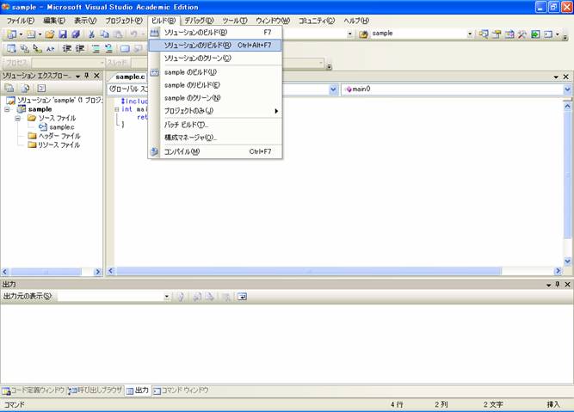The width and height of the screenshot is (574, 412).
Task: Select ソリューションのリビルド menu entry
Action: pyautogui.click(x=197, y=45)
